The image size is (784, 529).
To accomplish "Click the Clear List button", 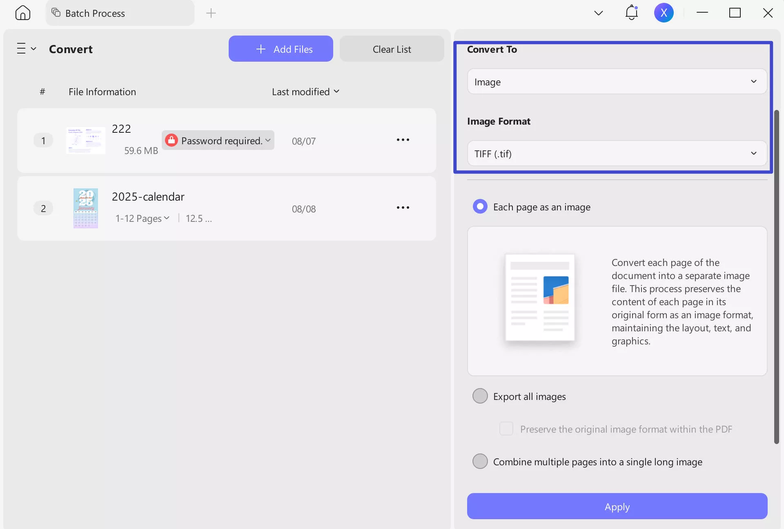I will click(x=392, y=49).
